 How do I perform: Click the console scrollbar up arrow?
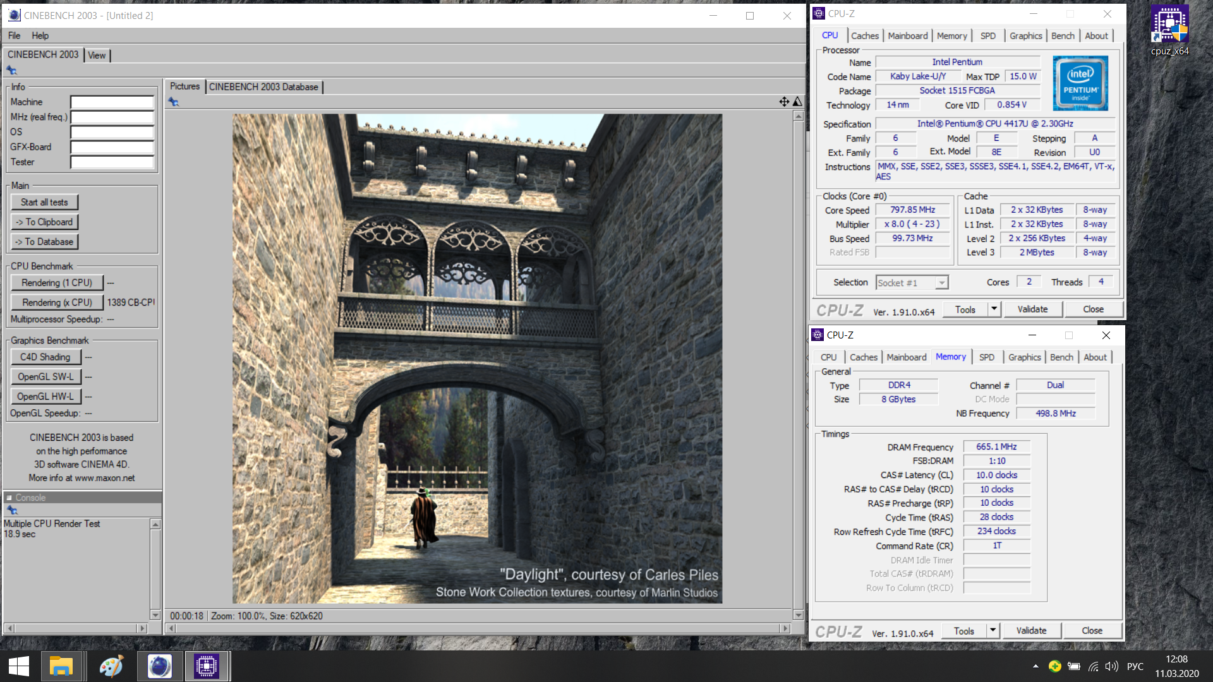pyautogui.click(x=155, y=524)
